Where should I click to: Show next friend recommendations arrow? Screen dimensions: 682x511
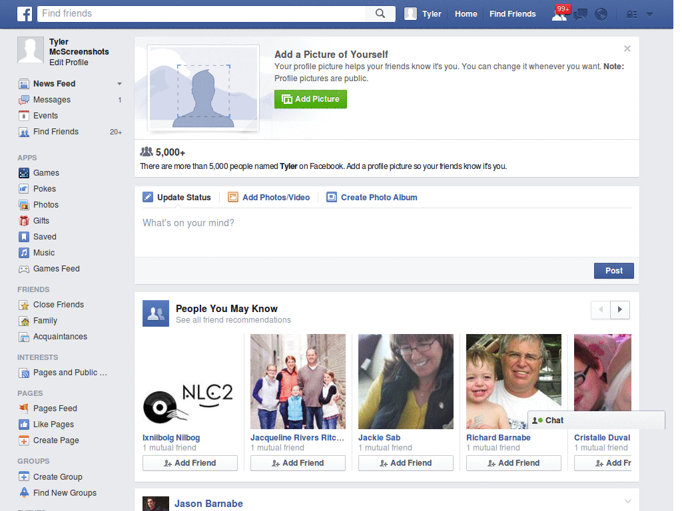[620, 310]
